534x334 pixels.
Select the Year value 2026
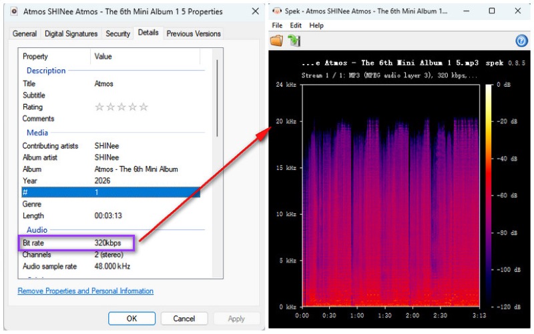coord(102,181)
